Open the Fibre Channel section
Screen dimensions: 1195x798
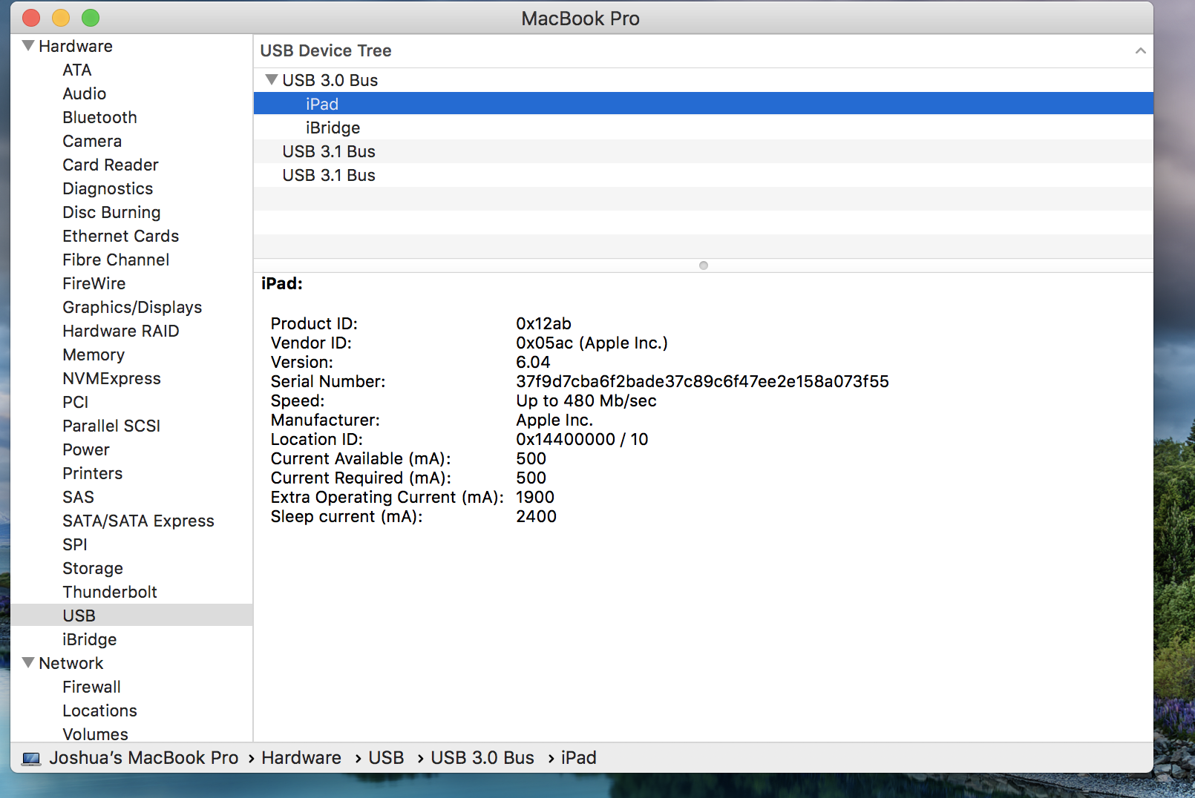[x=116, y=260]
